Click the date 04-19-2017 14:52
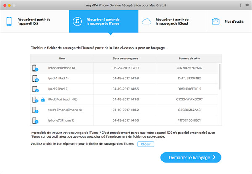This screenshot has width=252, height=174. [126, 110]
